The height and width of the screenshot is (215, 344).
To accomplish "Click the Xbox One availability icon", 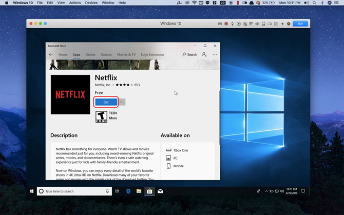I will click(168, 150).
